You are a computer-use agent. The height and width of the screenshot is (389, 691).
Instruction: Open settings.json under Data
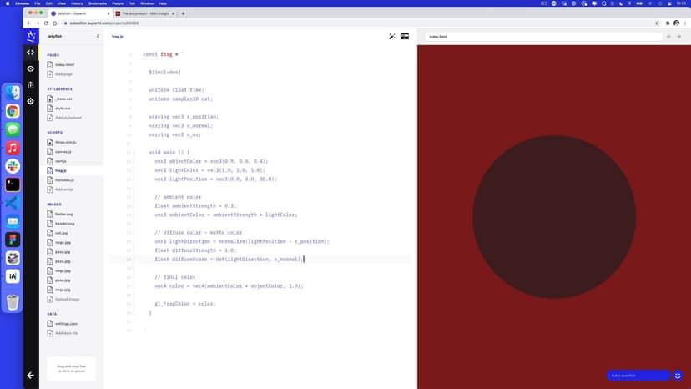point(67,324)
